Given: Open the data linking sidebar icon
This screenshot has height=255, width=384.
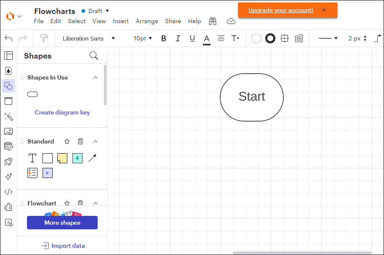Looking at the screenshot, I should 8,146.
